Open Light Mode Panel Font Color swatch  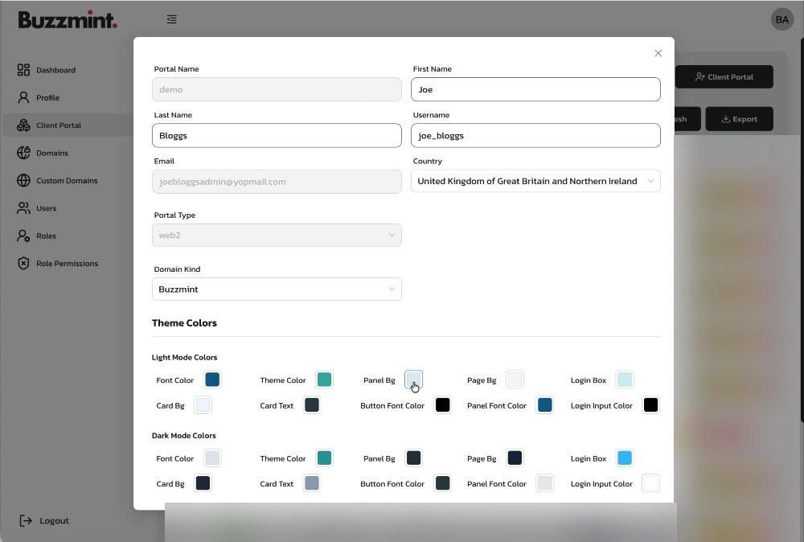point(544,405)
